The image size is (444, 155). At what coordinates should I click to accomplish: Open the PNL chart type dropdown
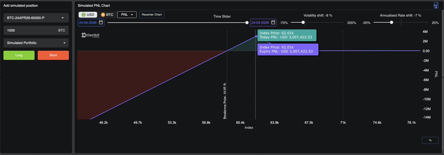[127, 15]
